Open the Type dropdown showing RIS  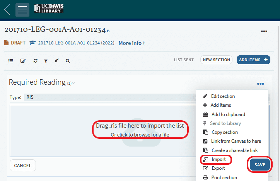[x=108, y=97]
